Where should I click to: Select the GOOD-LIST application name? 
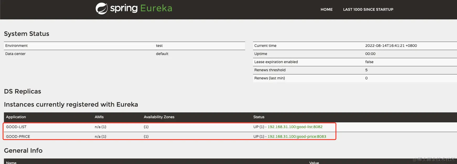pos(16,127)
